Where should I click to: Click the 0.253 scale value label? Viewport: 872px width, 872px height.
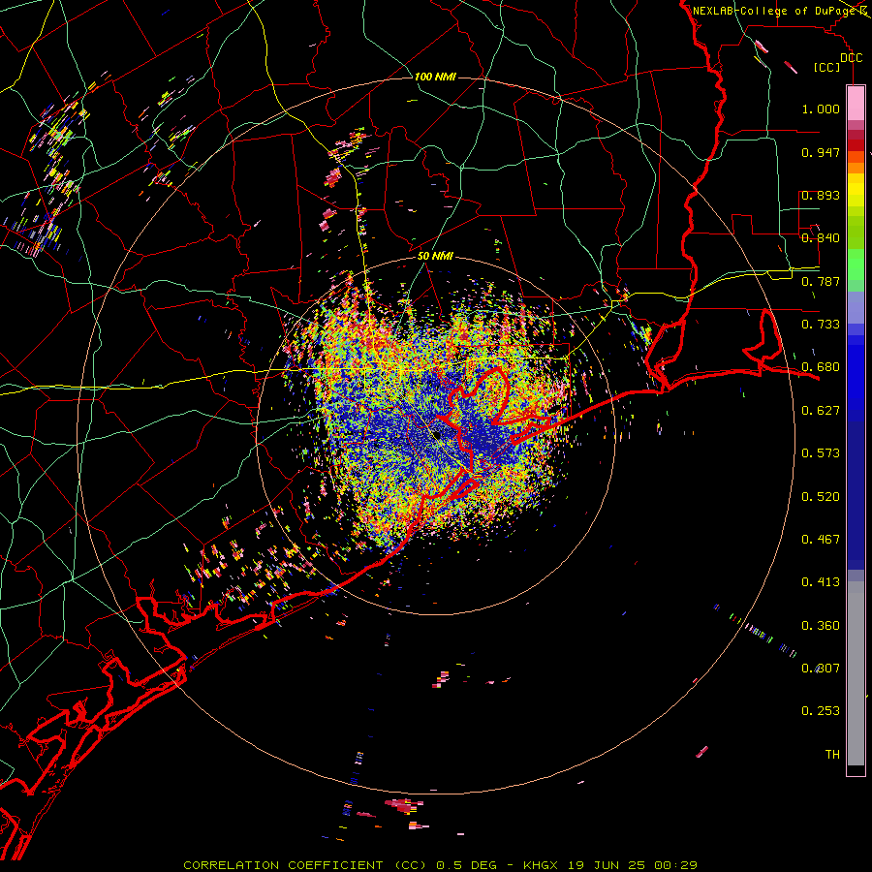(821, 711)
